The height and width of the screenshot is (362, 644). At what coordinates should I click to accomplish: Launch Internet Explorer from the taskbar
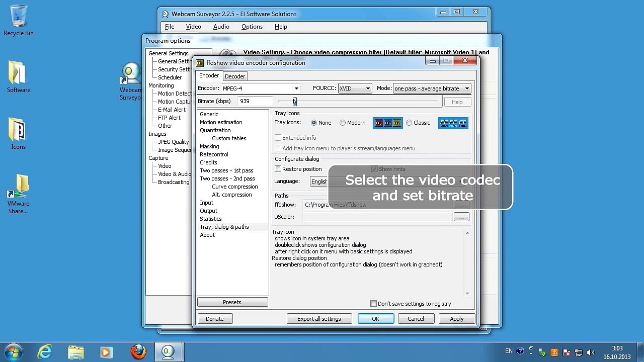point(45,351)
